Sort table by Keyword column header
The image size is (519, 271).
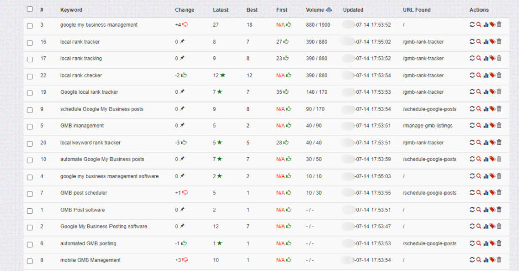click(71, 10)
